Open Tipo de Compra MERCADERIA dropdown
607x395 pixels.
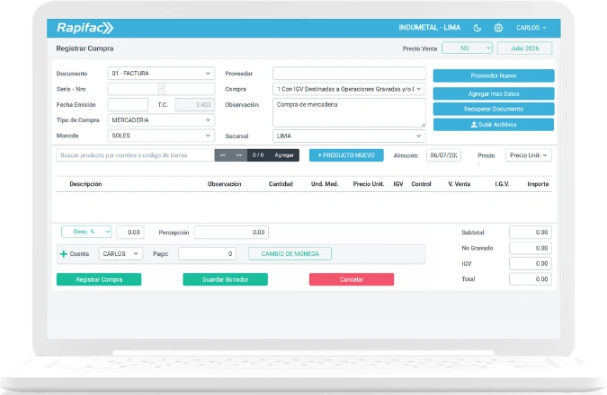[161, 120]
